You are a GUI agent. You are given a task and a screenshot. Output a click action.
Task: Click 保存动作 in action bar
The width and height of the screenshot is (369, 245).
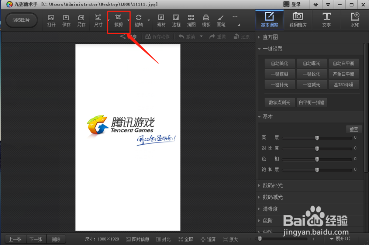(158, 37)
